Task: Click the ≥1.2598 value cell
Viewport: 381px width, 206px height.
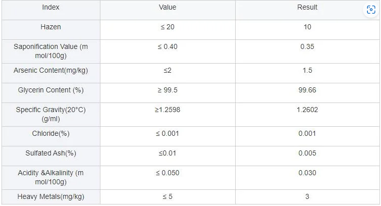Action: [x=168, y=115]
